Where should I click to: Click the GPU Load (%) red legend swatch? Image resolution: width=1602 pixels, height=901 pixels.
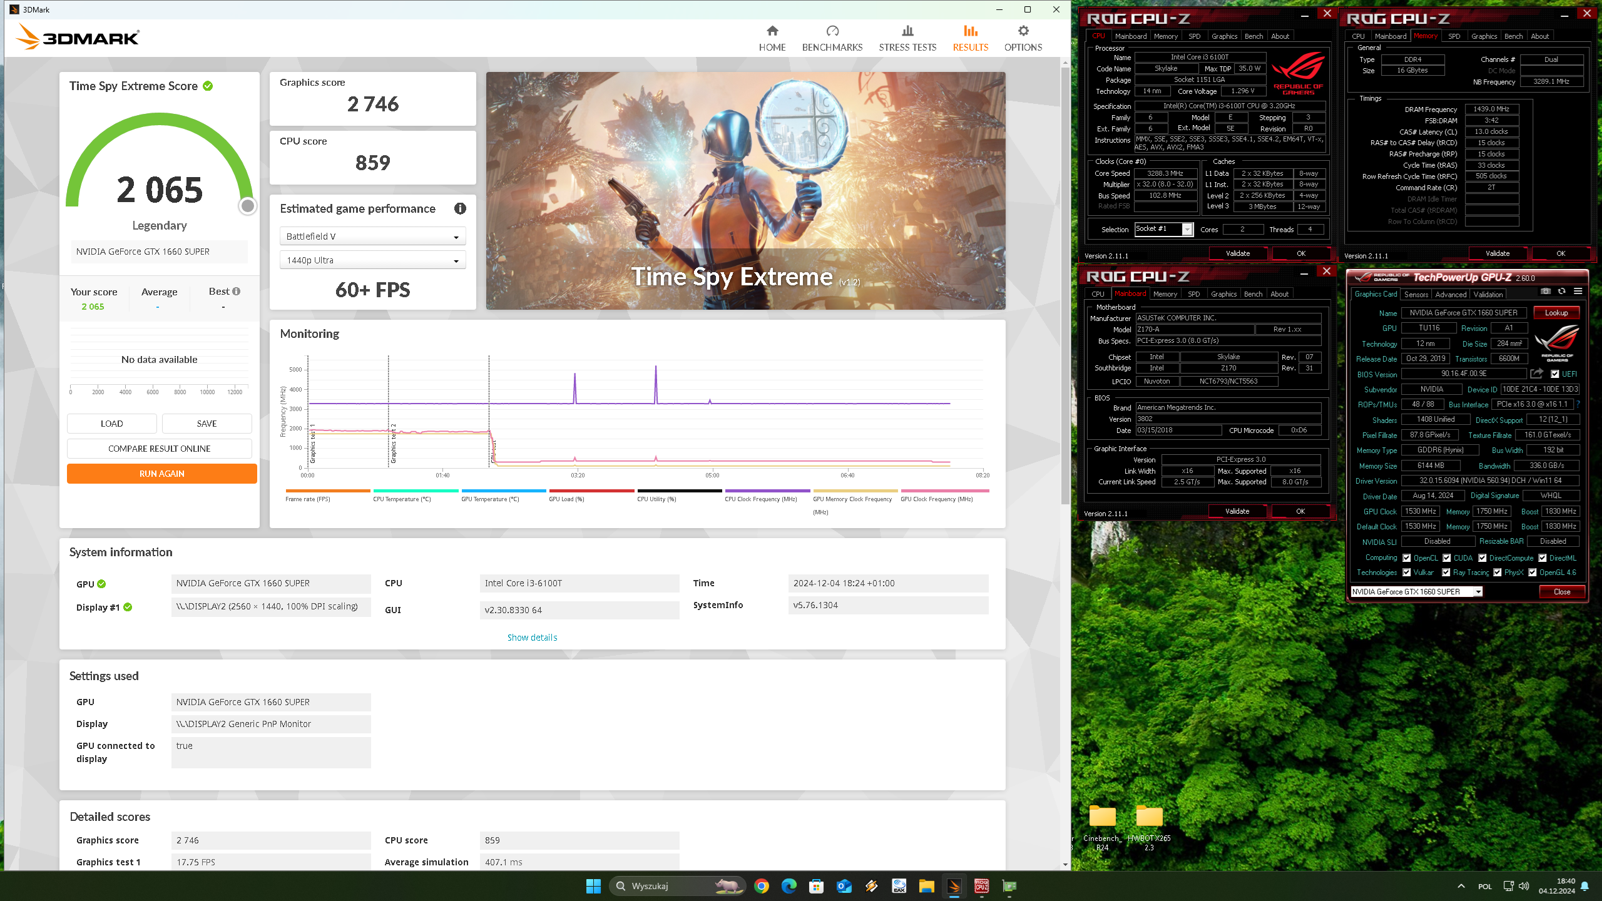pos(591,491)
